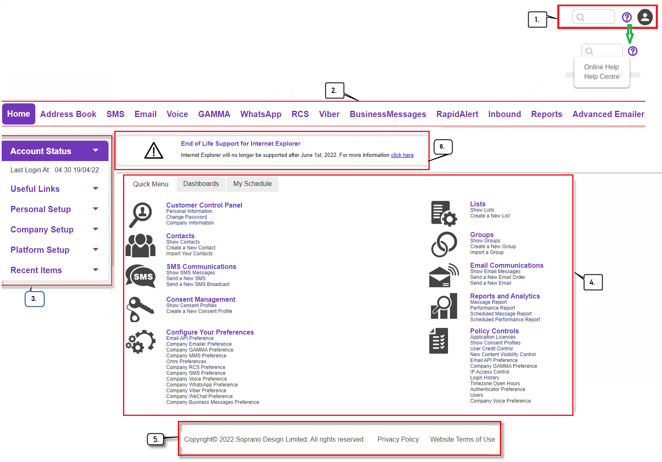Click the Policy Controls checklist icon
The image size is (662, 462).
coord(439,341)
